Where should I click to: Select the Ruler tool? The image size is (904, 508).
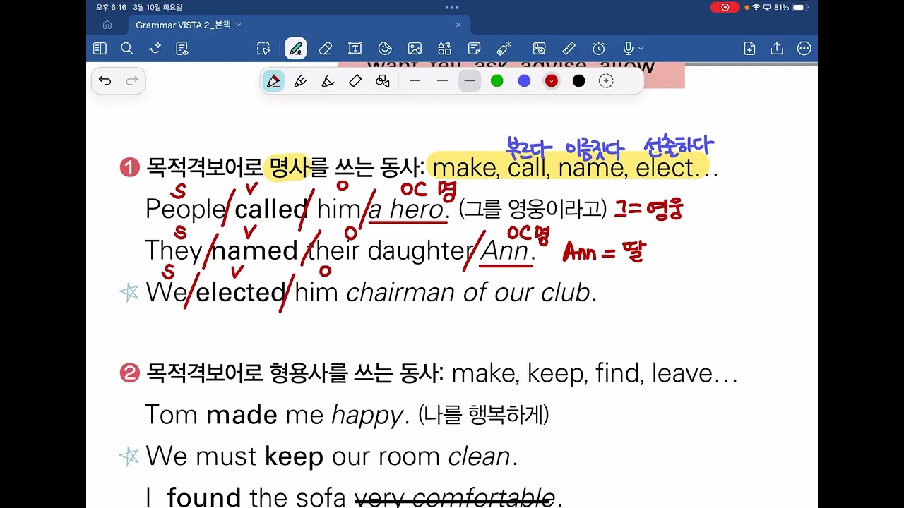tap(569, 49)
